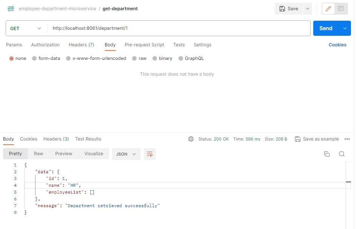Copy the response body using the copy icon

click(x=327, y=154)
